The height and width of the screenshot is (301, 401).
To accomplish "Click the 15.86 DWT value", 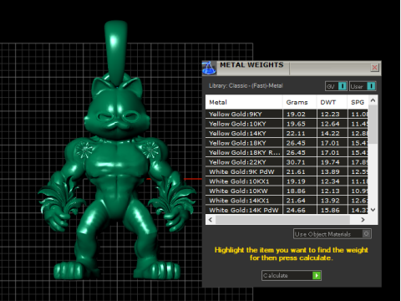I will click(330, 210).
